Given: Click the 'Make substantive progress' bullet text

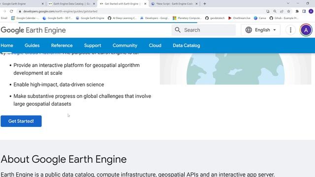Looking at the screenshot, I should click(x=82, y=100).
